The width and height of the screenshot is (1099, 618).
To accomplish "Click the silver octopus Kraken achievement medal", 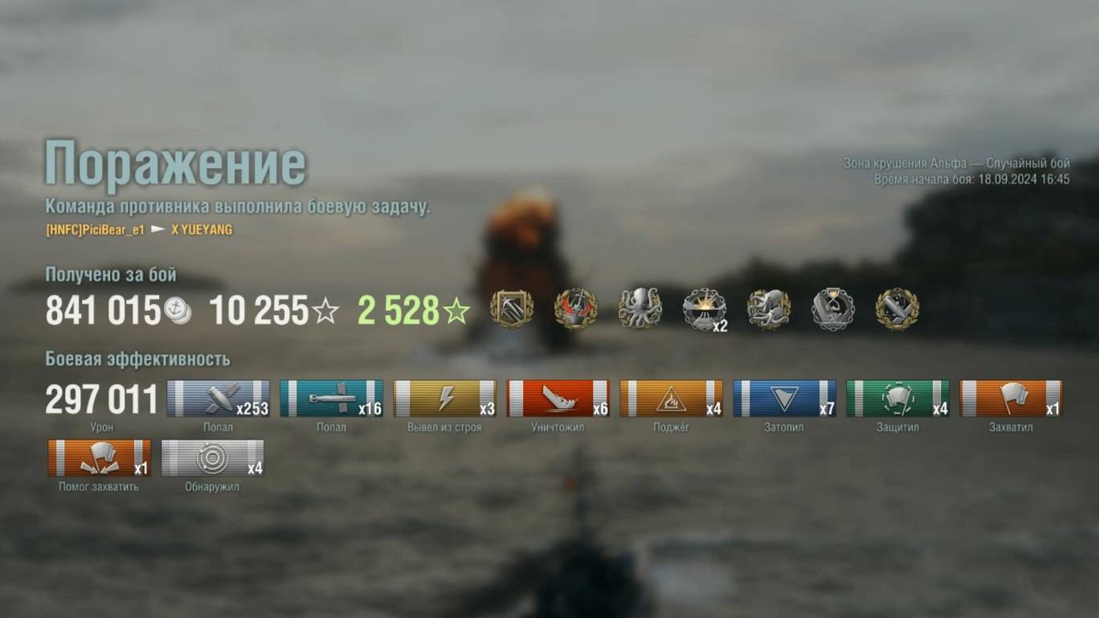I will [640, 309].
